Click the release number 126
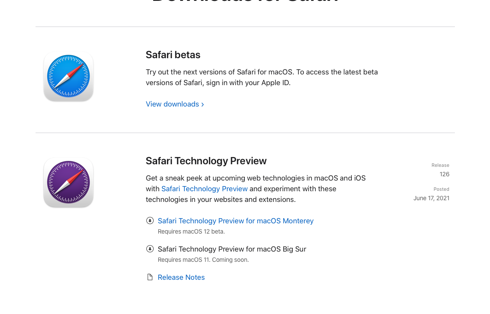490x314 pixels. click(444, 174)
